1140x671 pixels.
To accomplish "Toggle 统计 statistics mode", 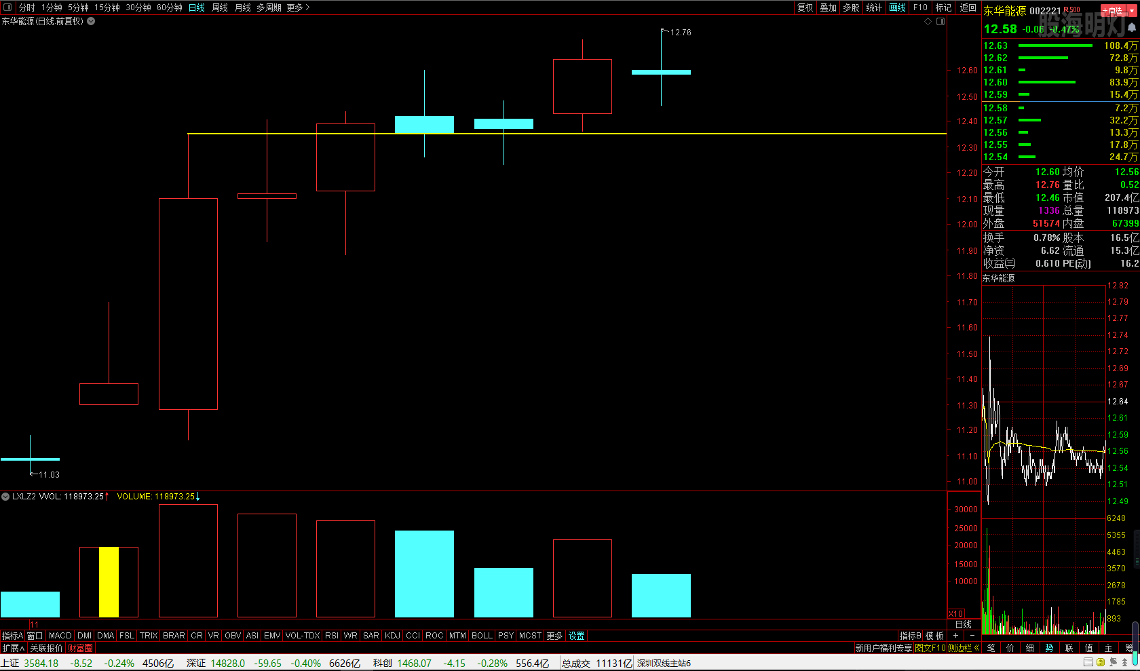I will [x=874, y=7].
